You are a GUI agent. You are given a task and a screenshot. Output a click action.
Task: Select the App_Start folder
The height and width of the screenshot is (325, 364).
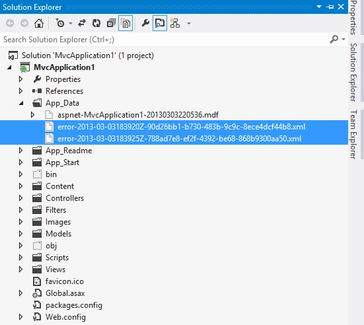pyautogui.click(x=62, y=162)
